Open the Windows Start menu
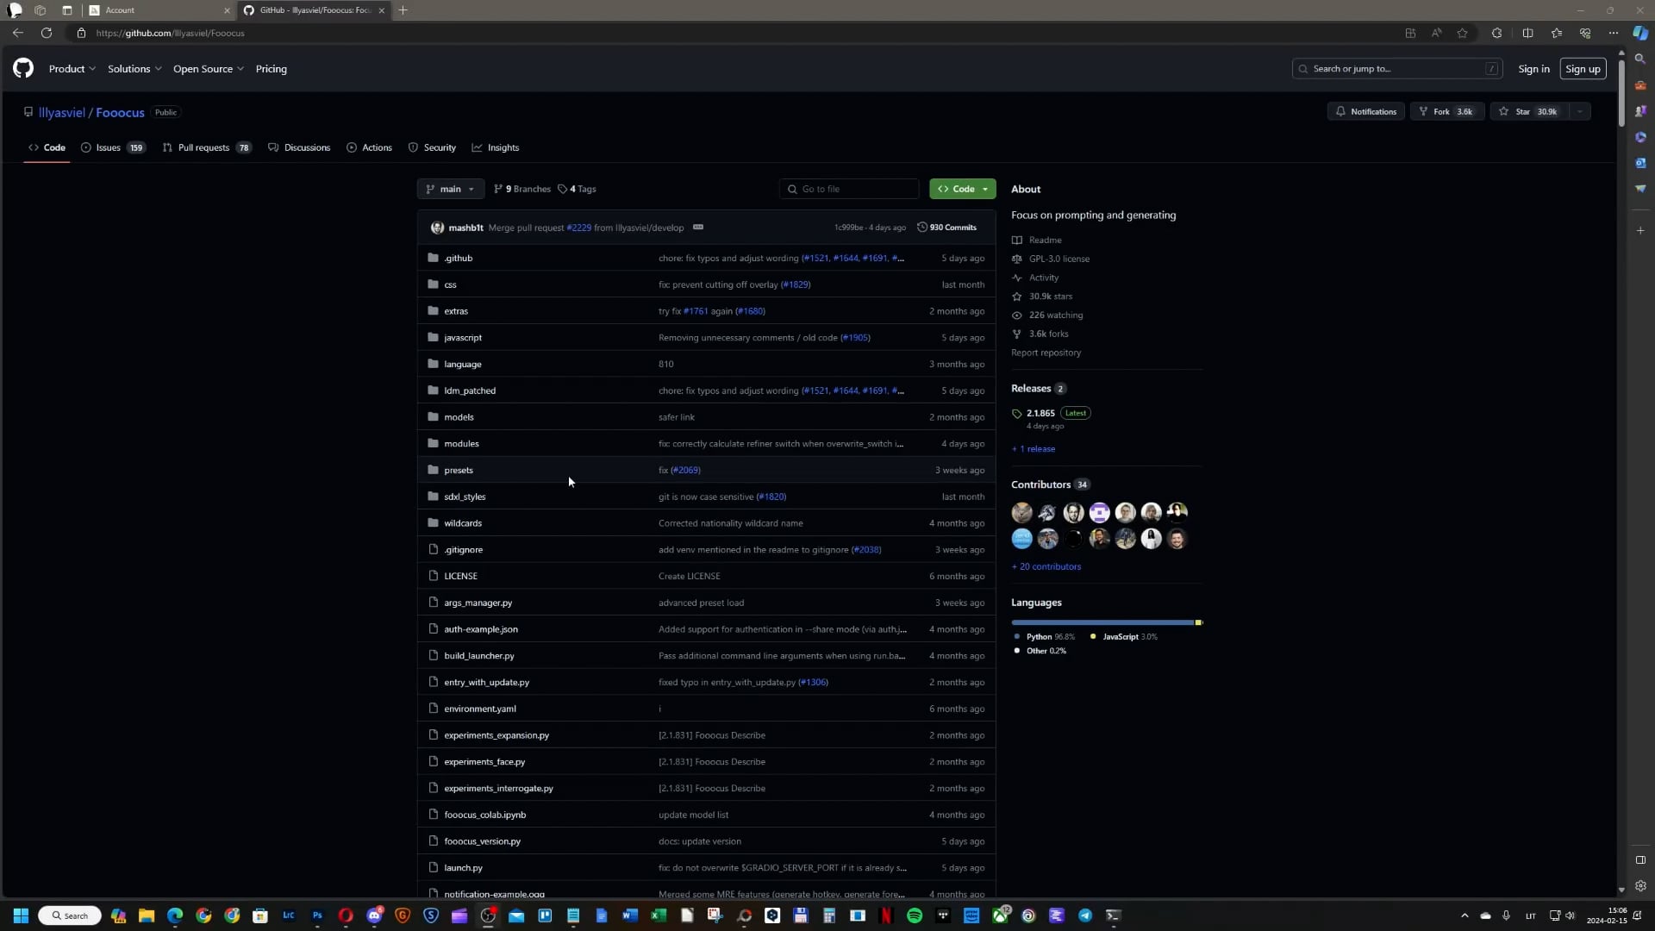Image resolution: width=1655 pixels, height=931 pixels. (x=21, y=915)
